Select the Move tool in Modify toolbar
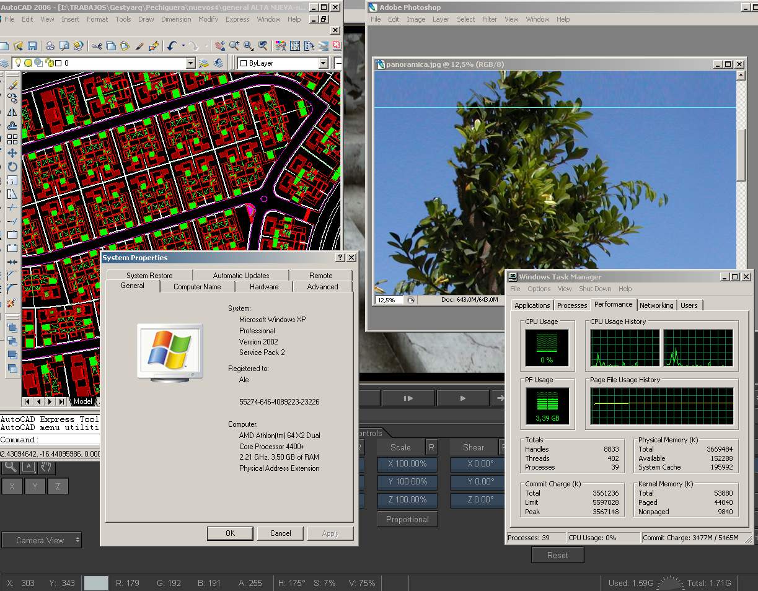 click(12, 153)
